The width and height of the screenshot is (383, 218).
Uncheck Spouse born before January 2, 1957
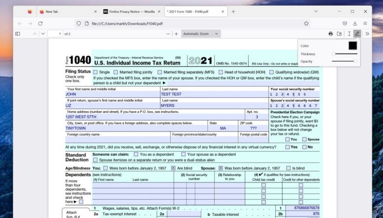point(221,168)
